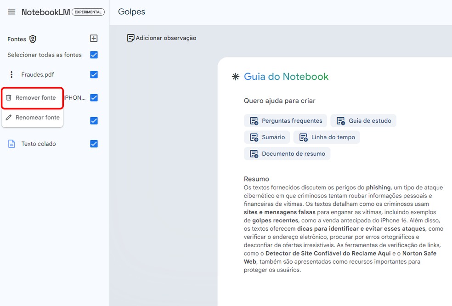The width and height of the screenshot is (452, 306).
Task: Click the Adicionar observação note icon
Action: 131,38
